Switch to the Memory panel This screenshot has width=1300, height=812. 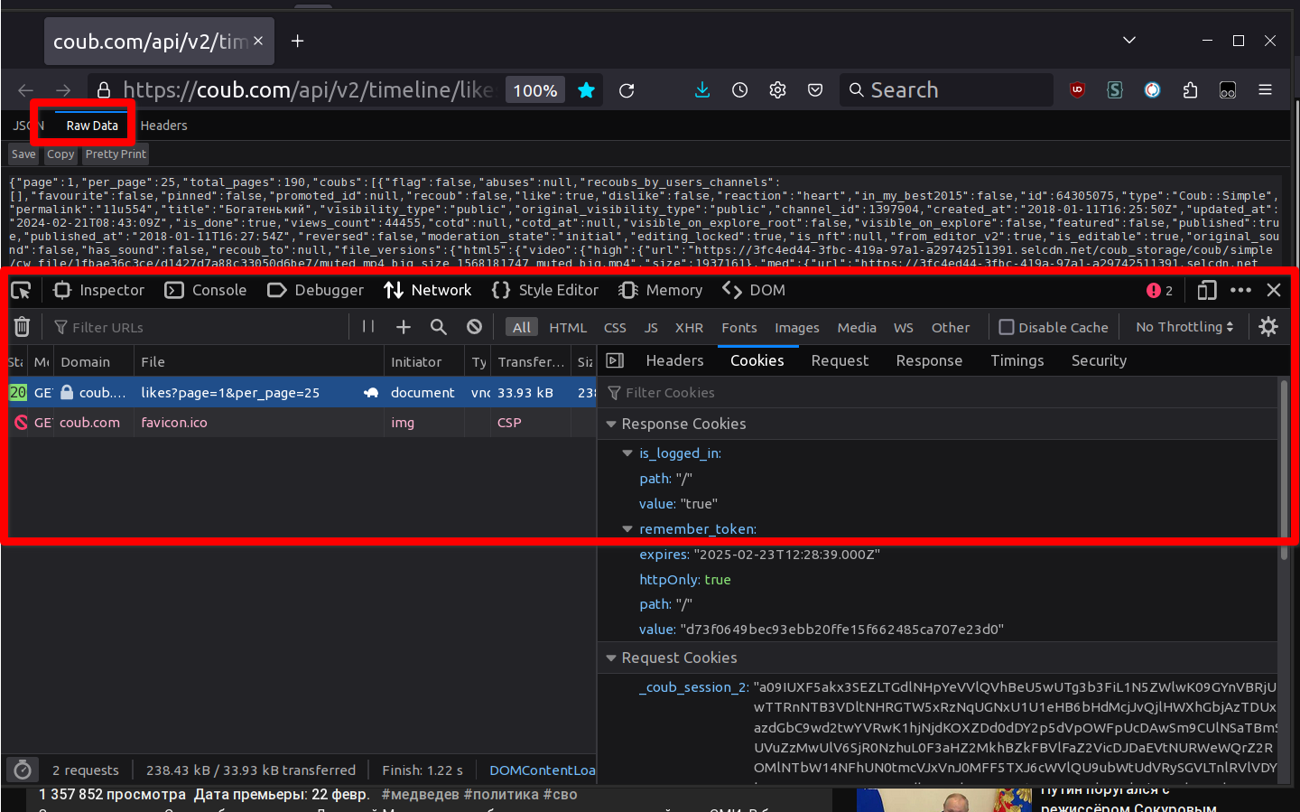click(661, 290)
